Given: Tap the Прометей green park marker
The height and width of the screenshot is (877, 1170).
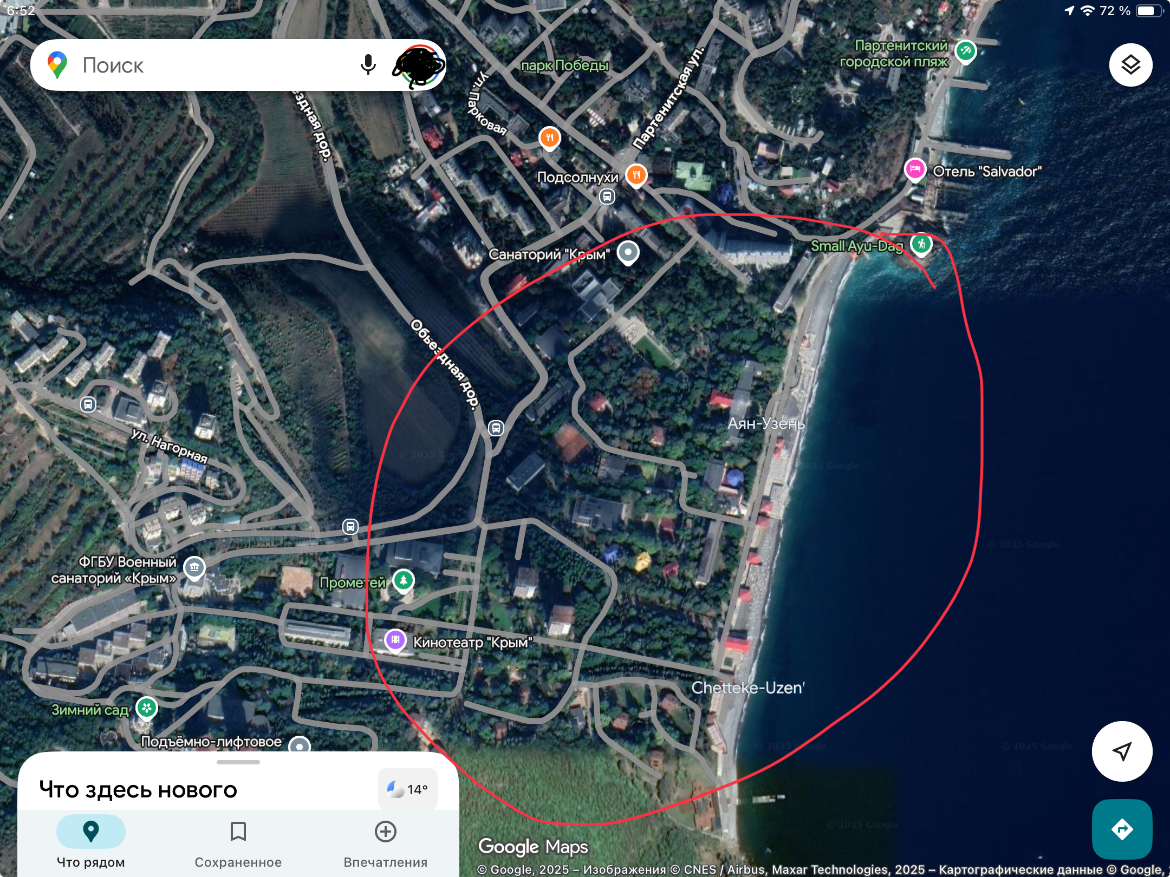Looking at the screenshot, I should point(403,581).
